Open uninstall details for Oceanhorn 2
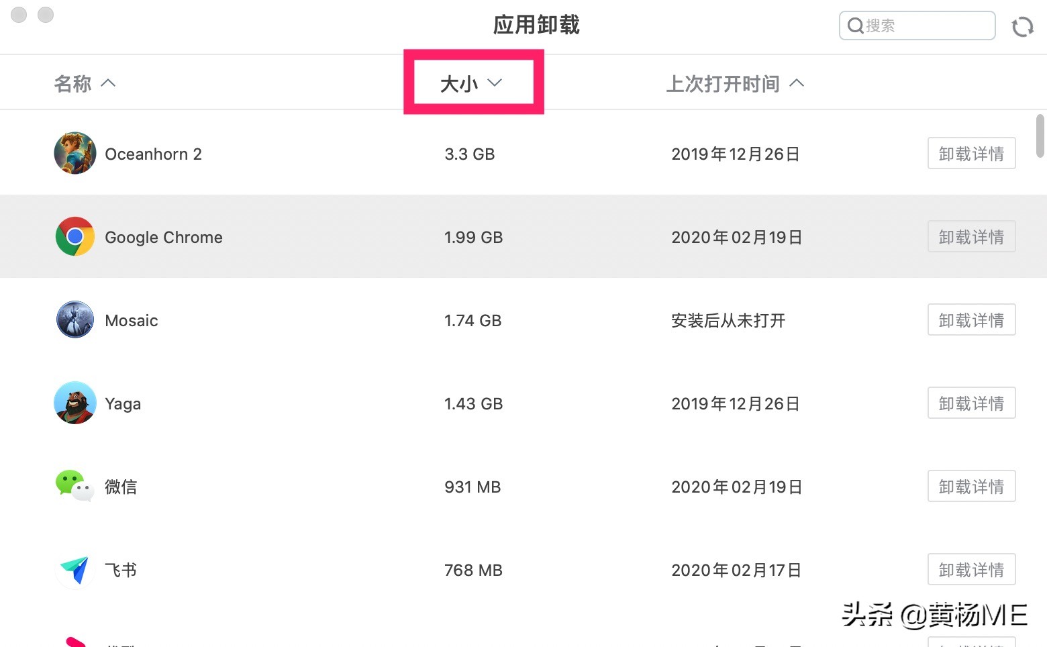This screenshot has height=647, width=1047. 971,154
